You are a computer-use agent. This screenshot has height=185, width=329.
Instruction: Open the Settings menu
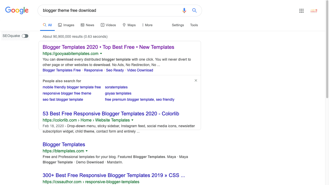coord(178,25)
